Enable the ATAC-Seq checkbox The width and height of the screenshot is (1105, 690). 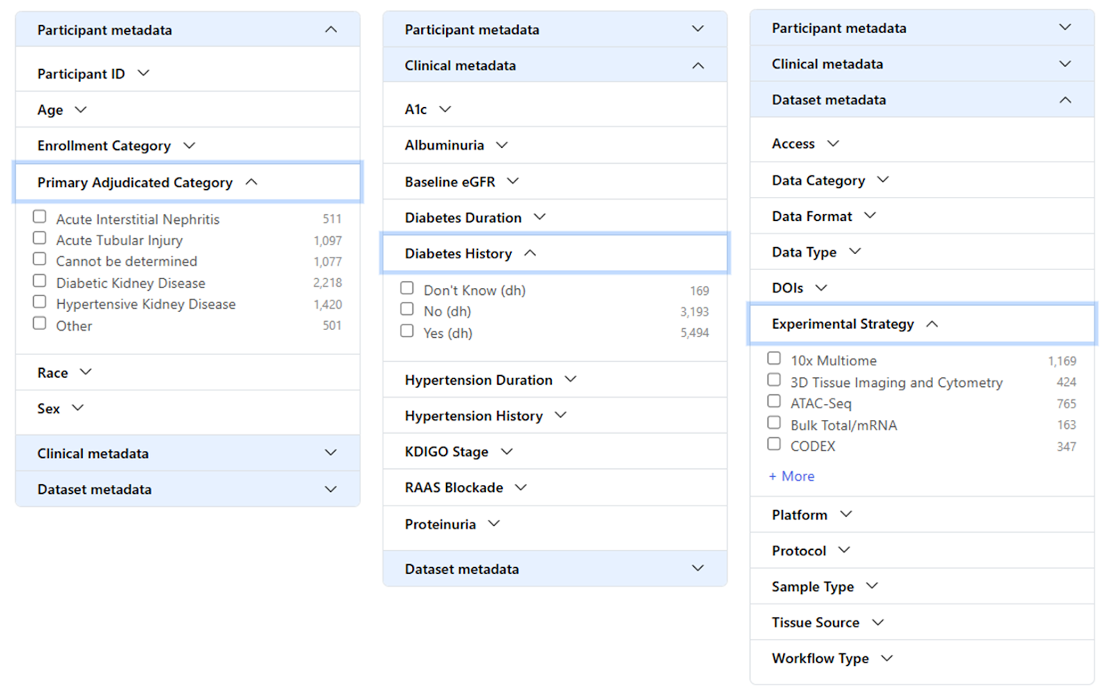point(774,401)
